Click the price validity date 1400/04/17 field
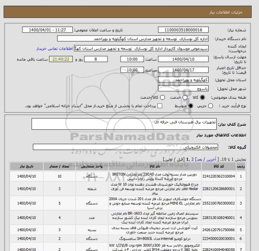 pos(183,70)
